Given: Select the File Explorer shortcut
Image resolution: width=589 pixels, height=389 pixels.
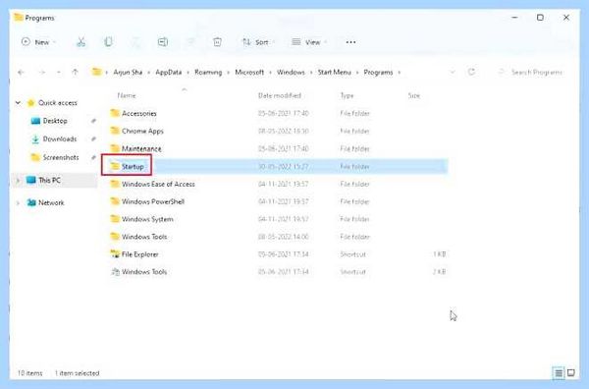Looking at the screenshot, I should (x=278, y=254).
